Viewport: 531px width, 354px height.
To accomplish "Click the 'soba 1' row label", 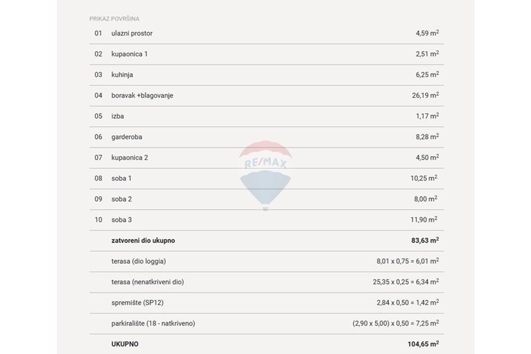I will [x=121, y=178].
